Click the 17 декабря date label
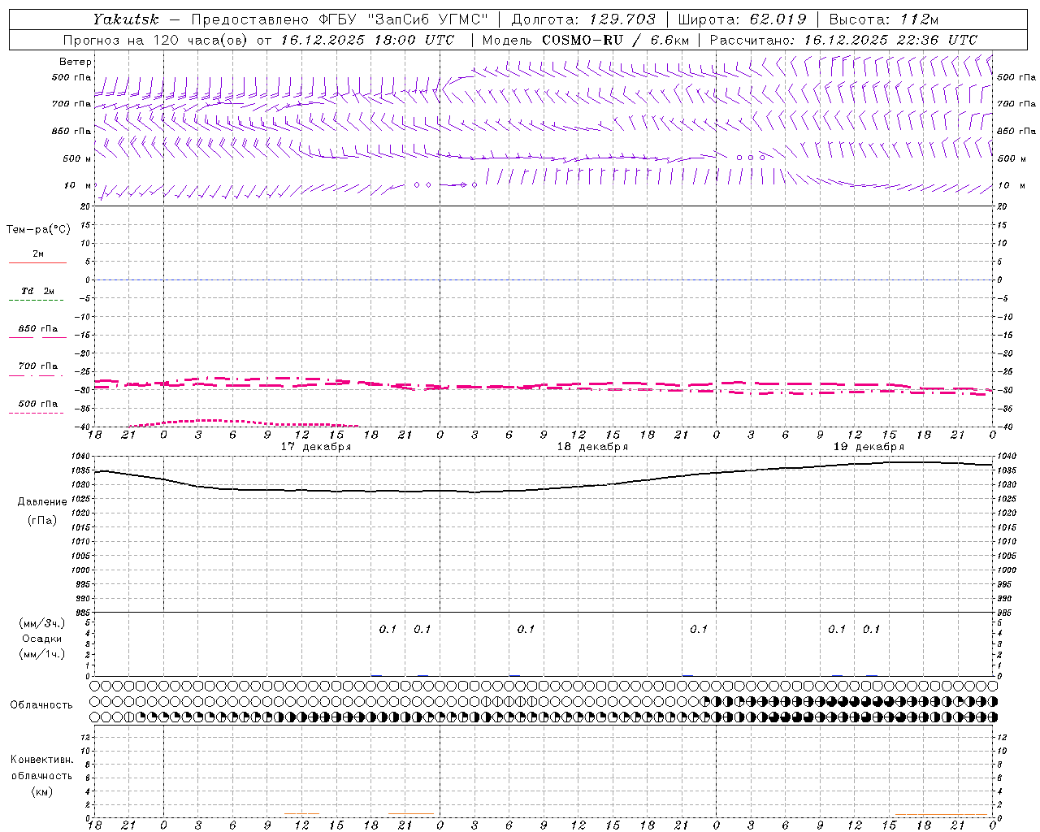The width and height of the screenshot is (1040, 832). point(316,447)
